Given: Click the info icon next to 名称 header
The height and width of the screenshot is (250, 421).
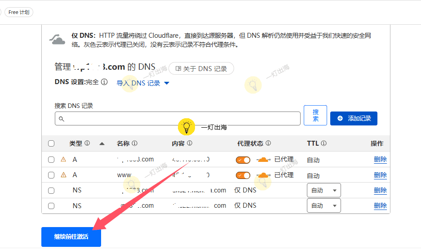Looking at the screenshot, I should 134,143.
